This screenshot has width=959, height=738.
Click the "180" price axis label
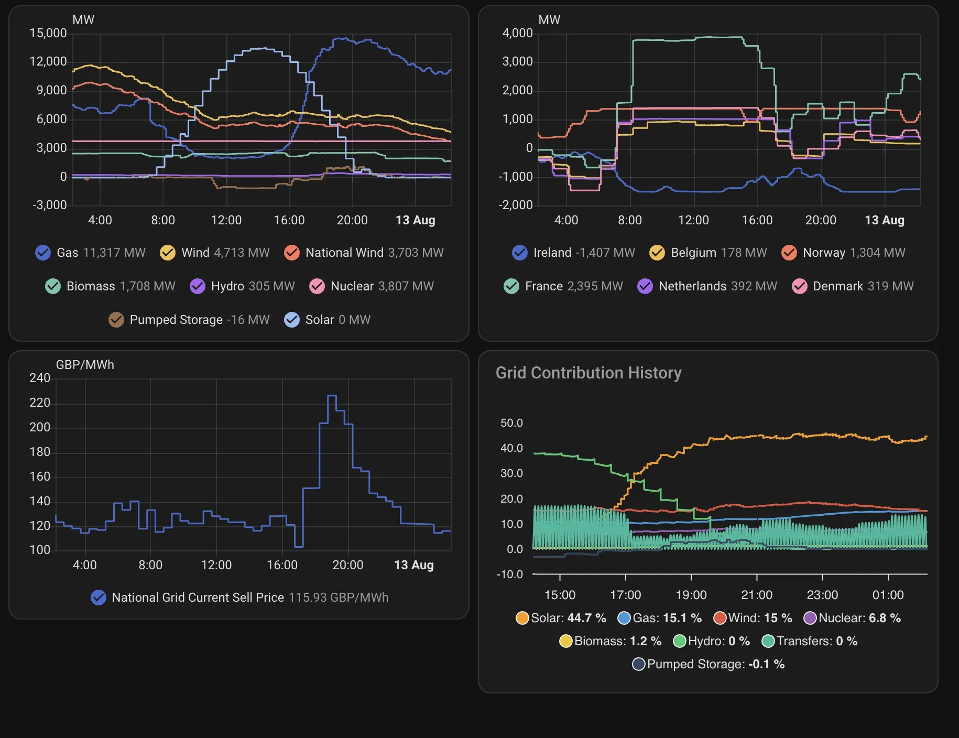40,452
